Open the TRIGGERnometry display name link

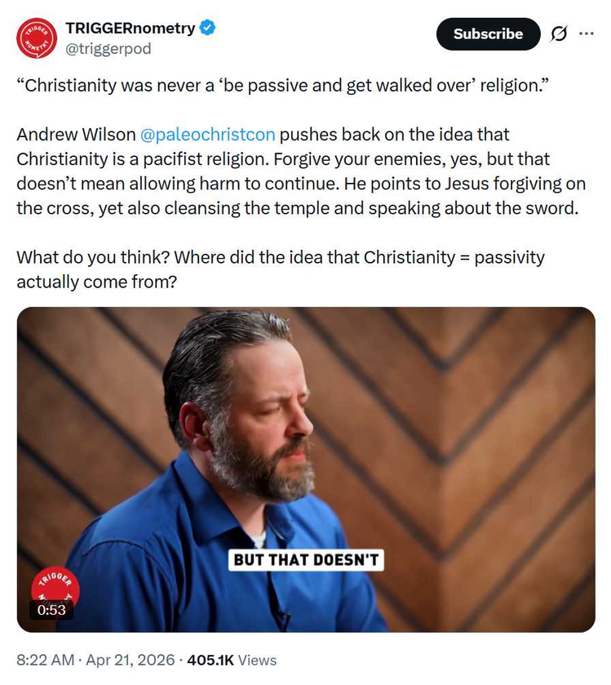[x=130, y=28]
